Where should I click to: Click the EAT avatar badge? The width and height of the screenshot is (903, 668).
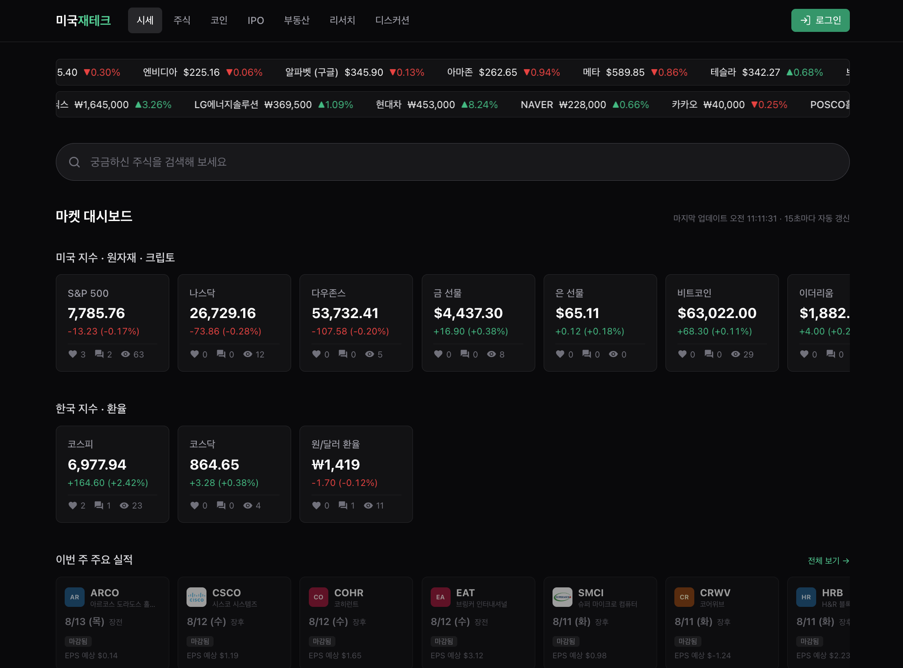click(440, 597)
